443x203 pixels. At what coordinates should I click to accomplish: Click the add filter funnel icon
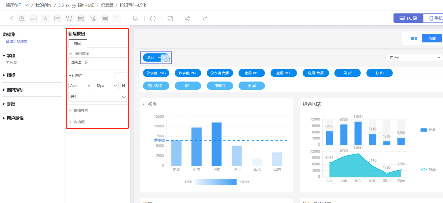point(93,18)
